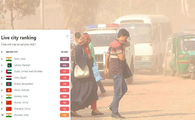The height and width of the screenshot is (120, 195).
Task: Select the Vietnam flag next to Hanoi
Action: (9, 90)
